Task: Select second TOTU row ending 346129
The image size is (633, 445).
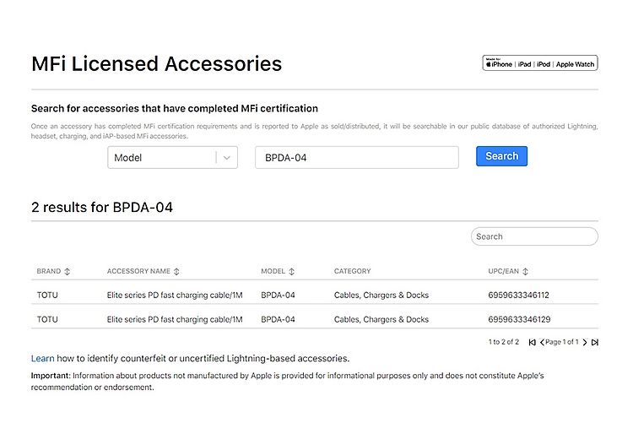Action: (315, 319)
